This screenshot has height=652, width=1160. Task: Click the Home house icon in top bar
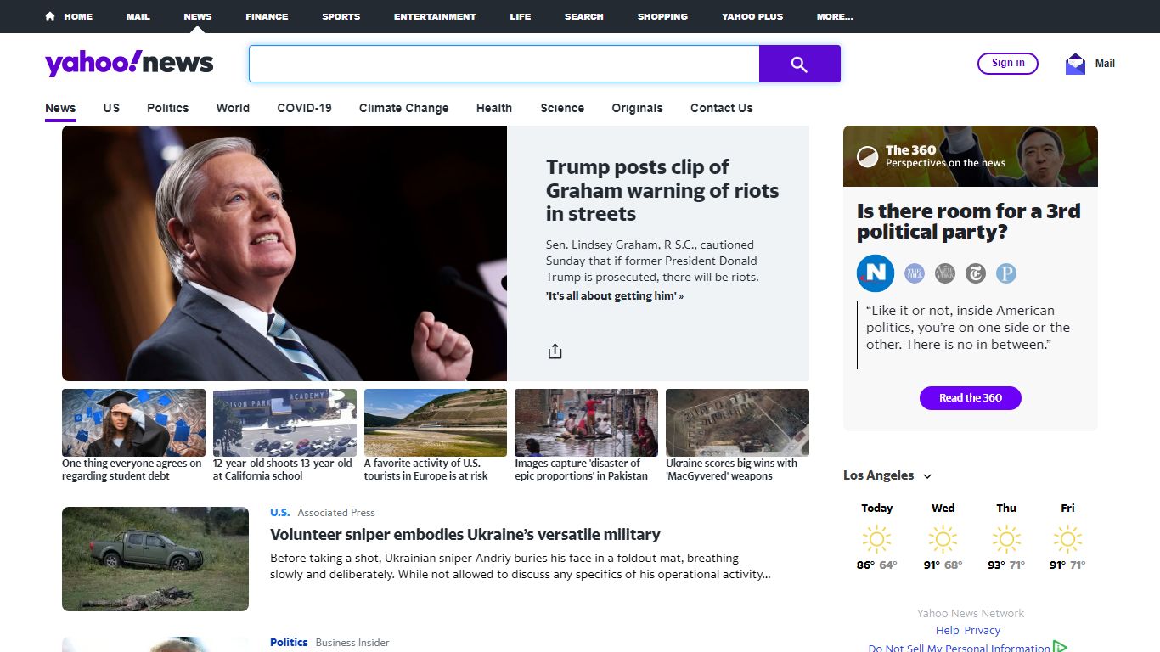50,16
